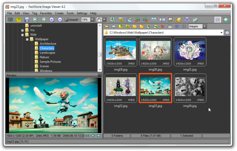Select the Landscapes folder
The image size is (237, 151).
(47, 53)
